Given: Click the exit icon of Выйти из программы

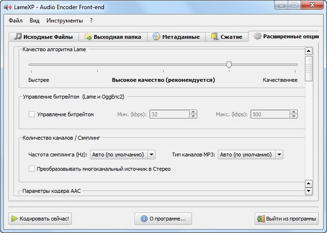Looking at the screenshot, I should tap(259, 219).
